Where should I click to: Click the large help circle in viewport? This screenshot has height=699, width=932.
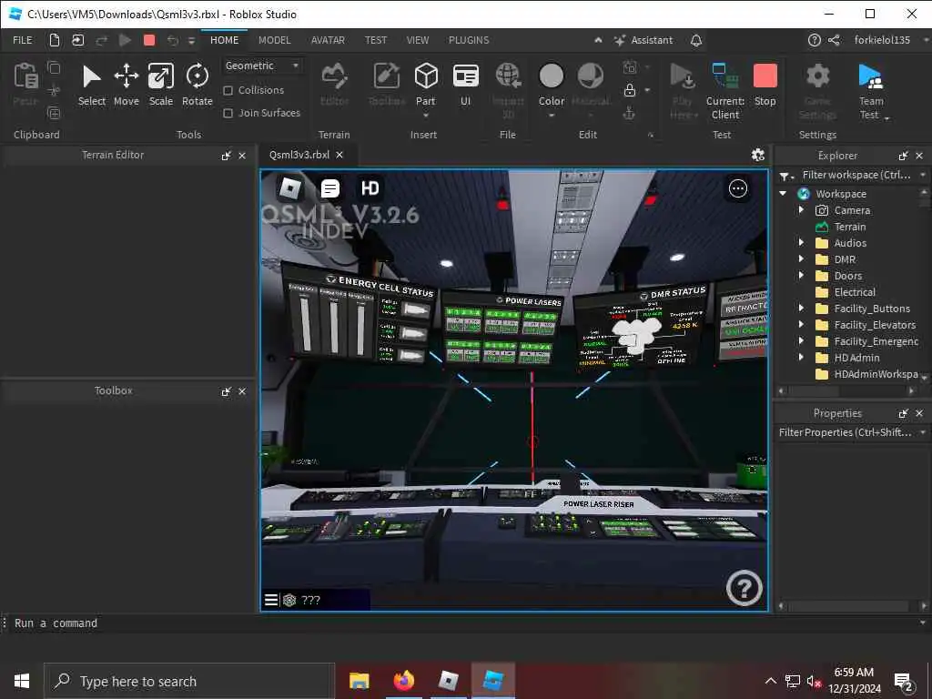click(745, 588)
